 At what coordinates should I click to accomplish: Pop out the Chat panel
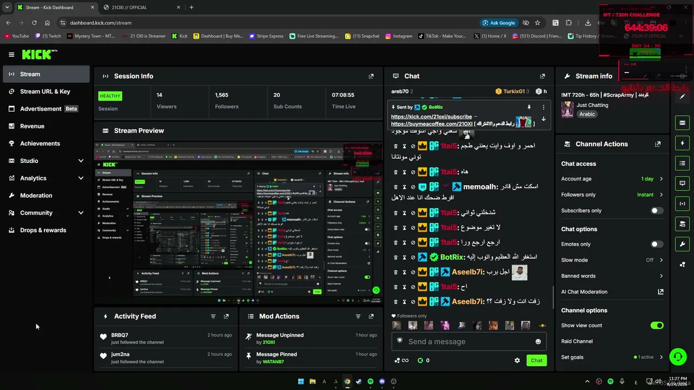coord(542,76)
